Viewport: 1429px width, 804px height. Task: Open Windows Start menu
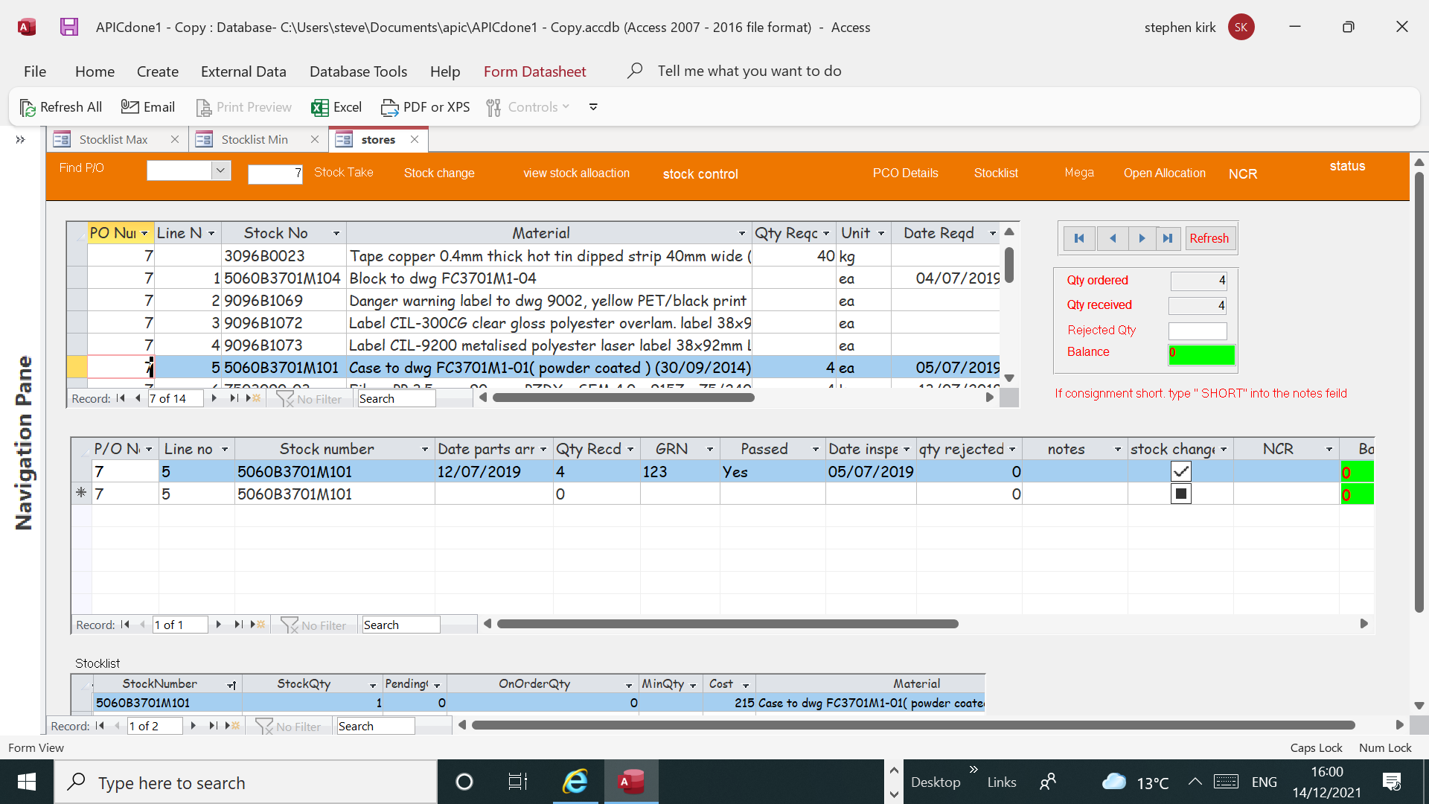pyautogui.click(x=27, y=782)
